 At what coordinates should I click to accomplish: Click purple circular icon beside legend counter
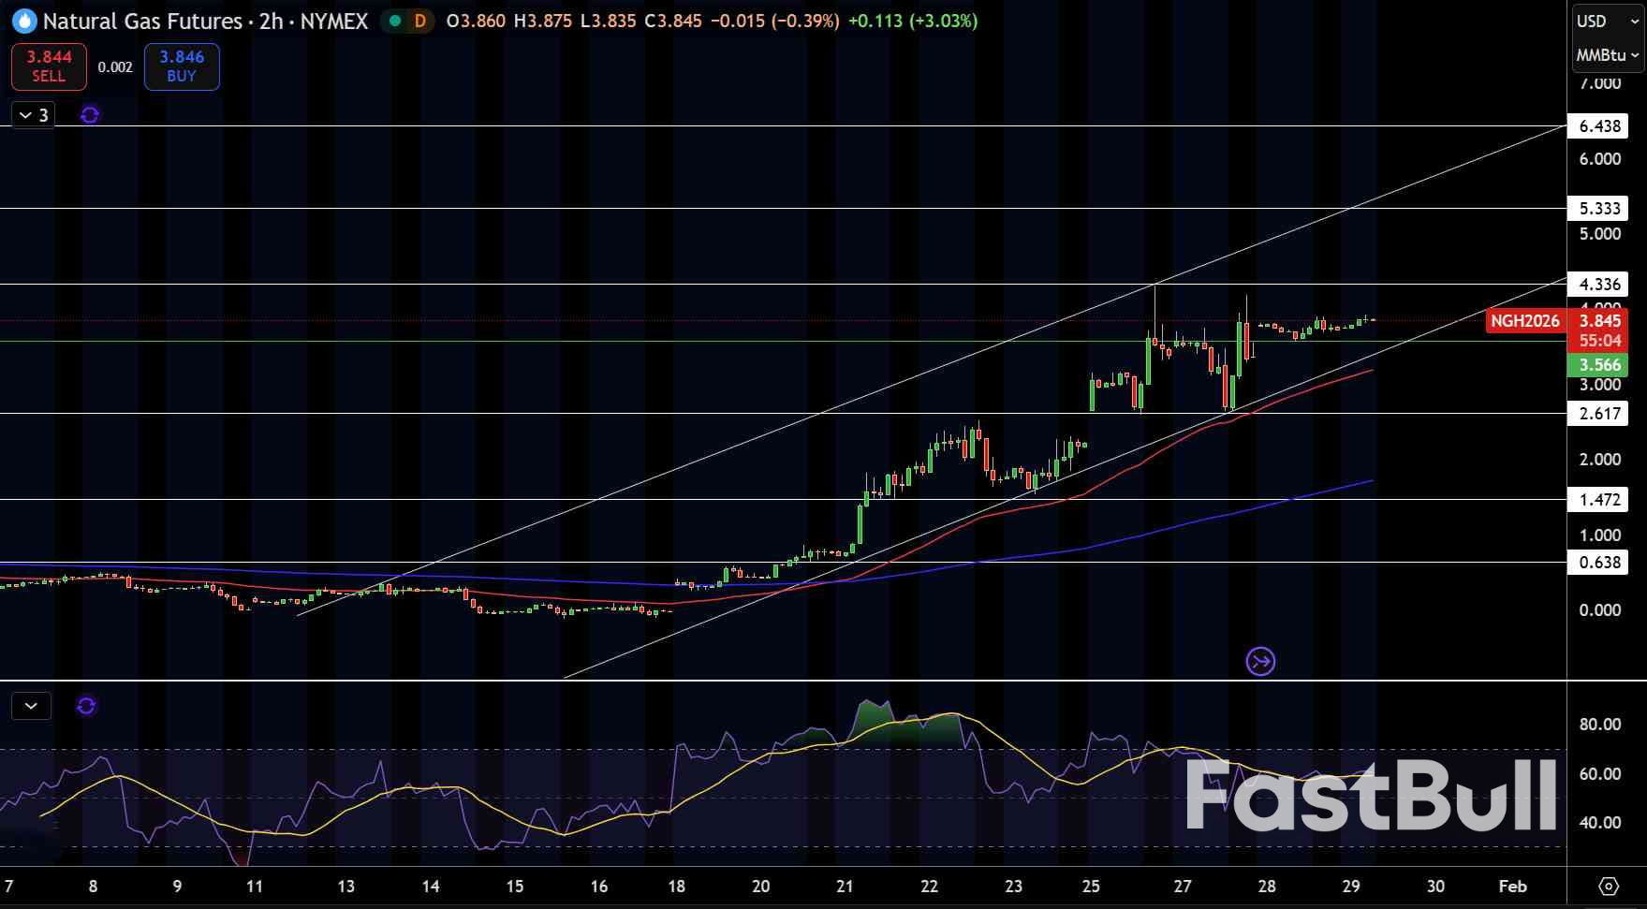click(x=90, y=115)
